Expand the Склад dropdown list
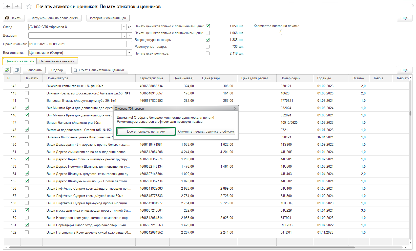This screenshot has width=416, height=251. point(124,27)
